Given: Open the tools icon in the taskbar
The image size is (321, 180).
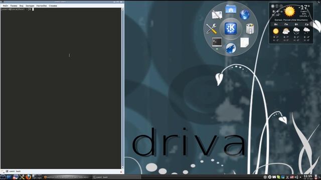Looking at the screenshot, I should [22, 177].
